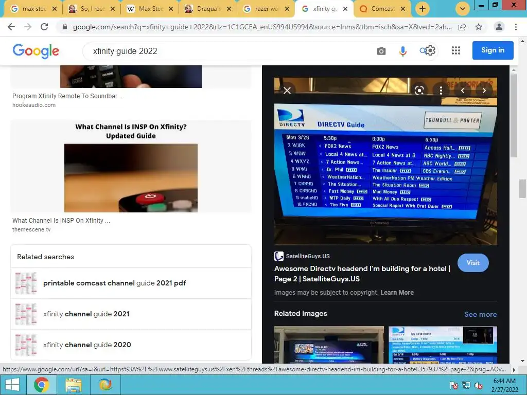The width and height of the screenshot is (527, 395).
Task: Open the 'My First Home' related image thumbnail
Action: [x=443, y=345]
